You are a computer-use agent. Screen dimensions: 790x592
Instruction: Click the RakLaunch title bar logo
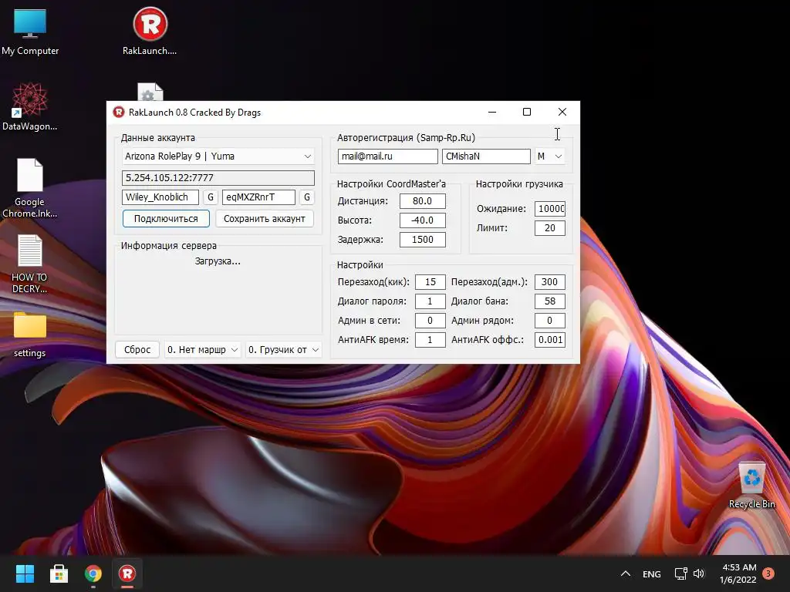(118, 113)
